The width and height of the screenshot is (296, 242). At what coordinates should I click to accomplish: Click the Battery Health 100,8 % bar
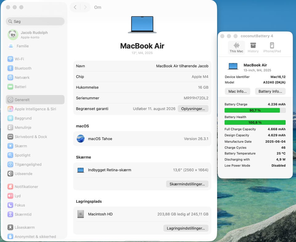[x=255, y=122]
